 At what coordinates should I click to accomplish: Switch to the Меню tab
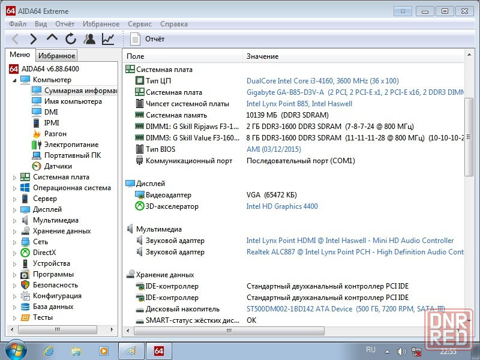pos(20,55)
